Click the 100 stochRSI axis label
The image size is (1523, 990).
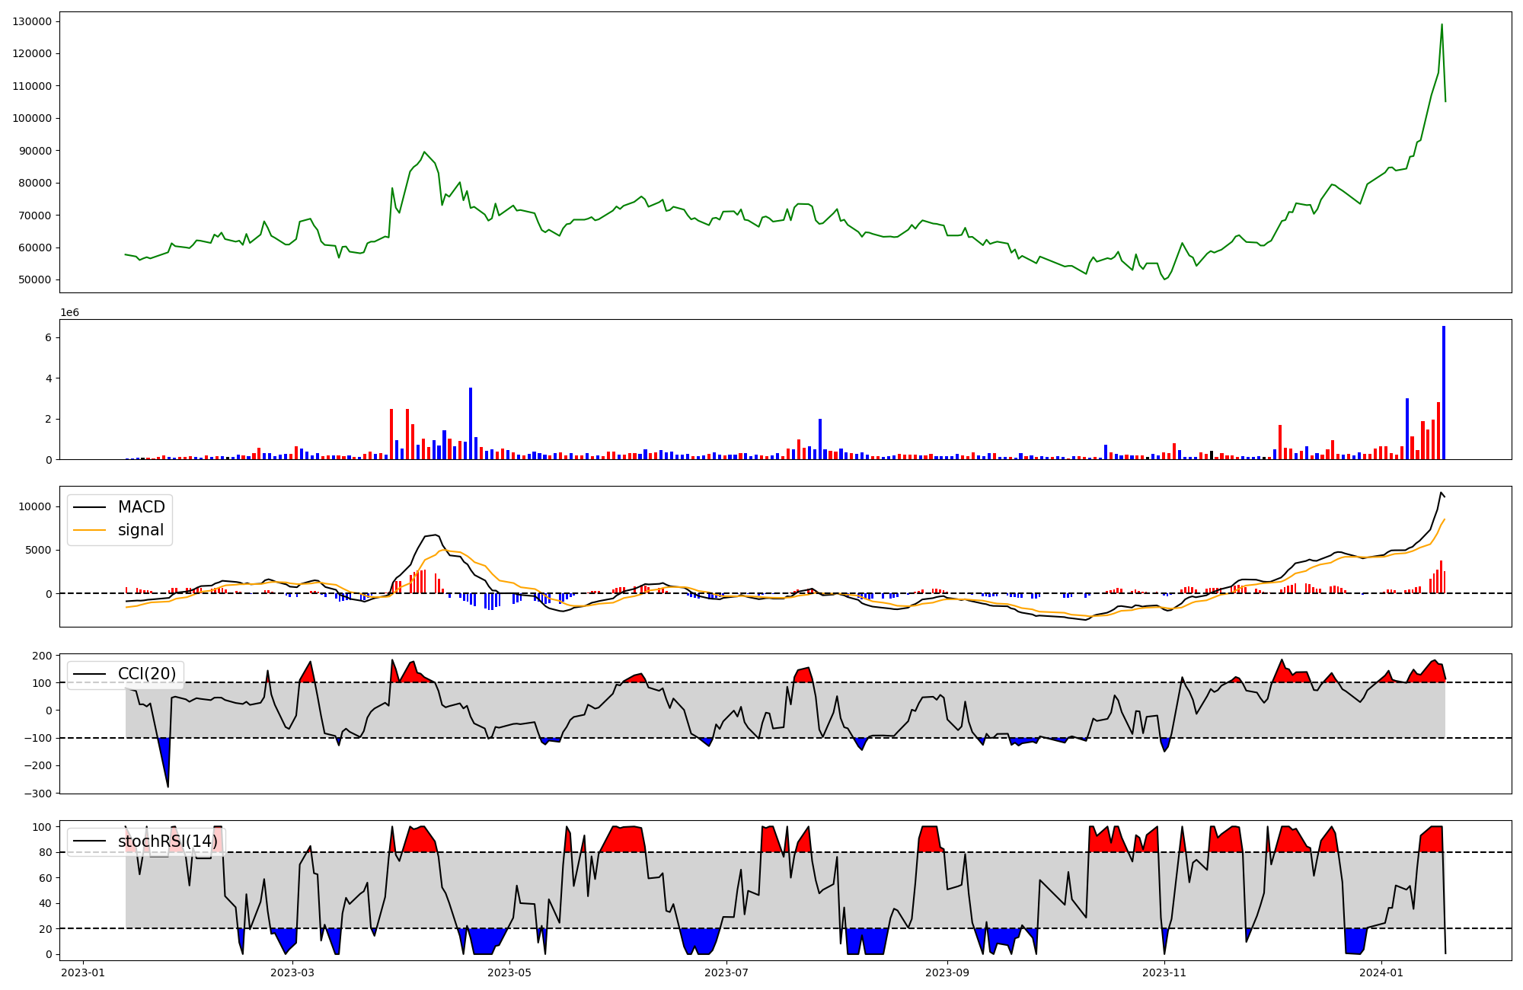(43, 827)
